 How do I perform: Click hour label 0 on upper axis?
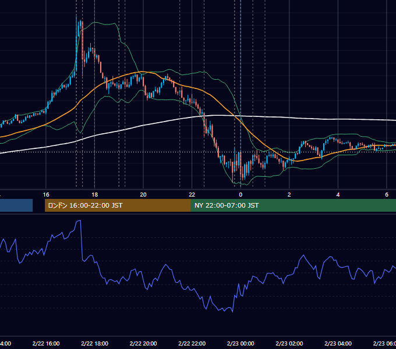coord(241,195)
